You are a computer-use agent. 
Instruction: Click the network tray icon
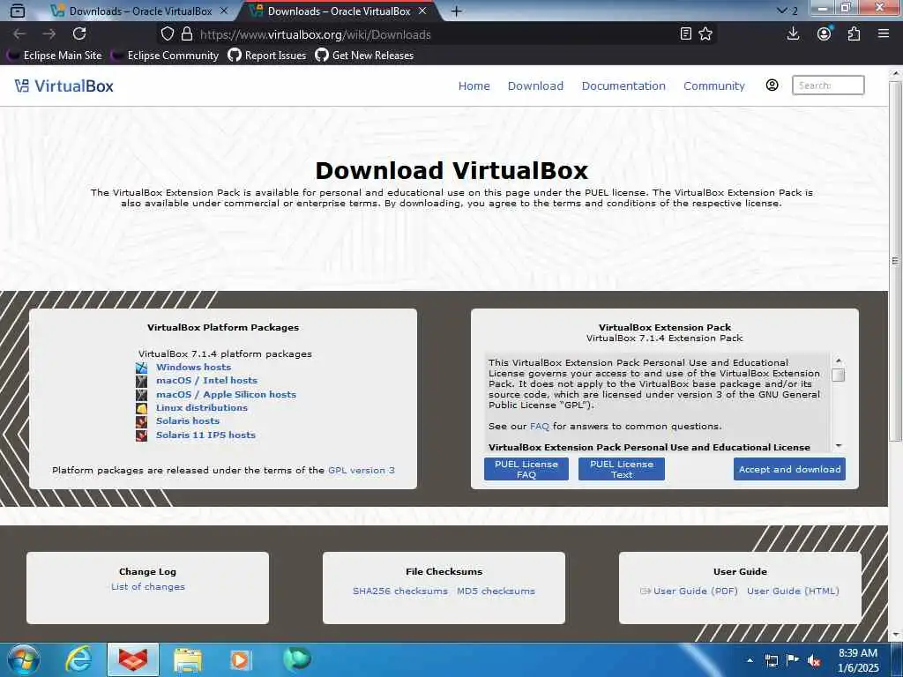tap(771, 660)
